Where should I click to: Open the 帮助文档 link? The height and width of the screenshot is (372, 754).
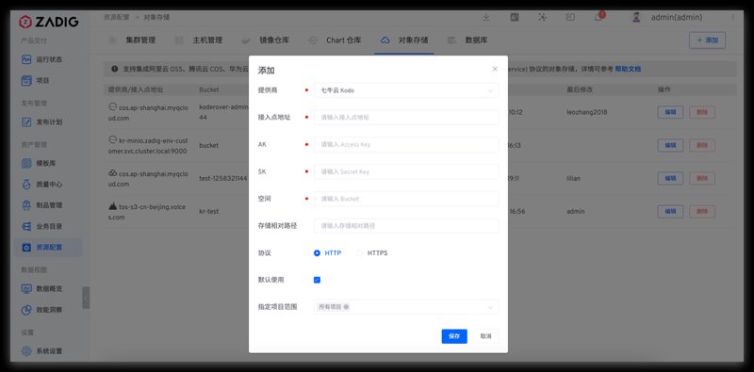(628, 69)
